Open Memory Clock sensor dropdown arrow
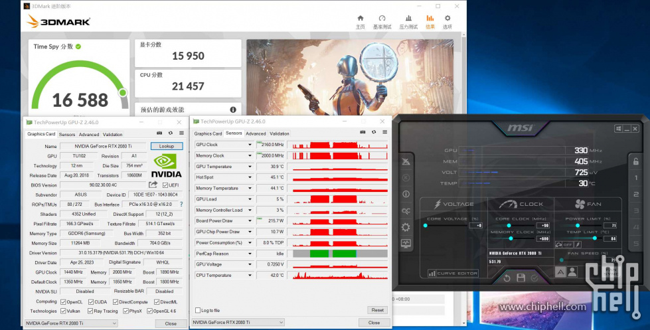 250,155
